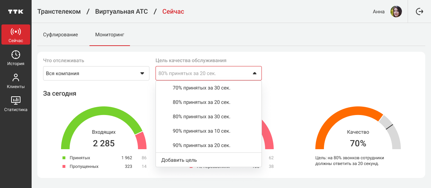Switch to the Мониторинг tab
This screenshot has width=431, height=188.
[x=110, y=35]
